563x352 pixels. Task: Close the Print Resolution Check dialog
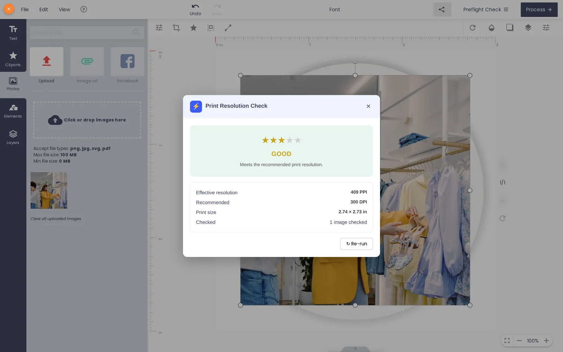pyautogui.click(x=368, y=106)
